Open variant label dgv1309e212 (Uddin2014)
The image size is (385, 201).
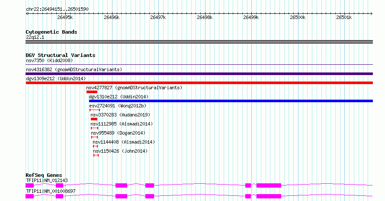pos(56,79)
